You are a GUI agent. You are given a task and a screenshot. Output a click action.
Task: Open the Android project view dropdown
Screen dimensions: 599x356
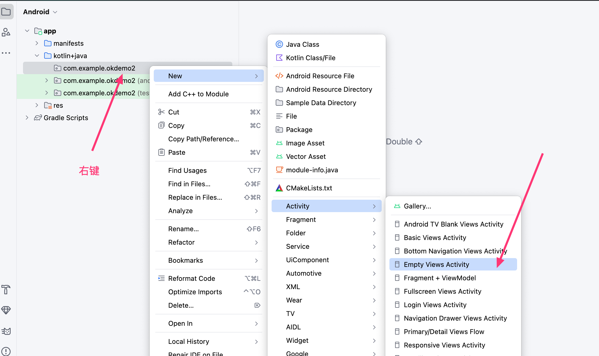click(40, 12)
